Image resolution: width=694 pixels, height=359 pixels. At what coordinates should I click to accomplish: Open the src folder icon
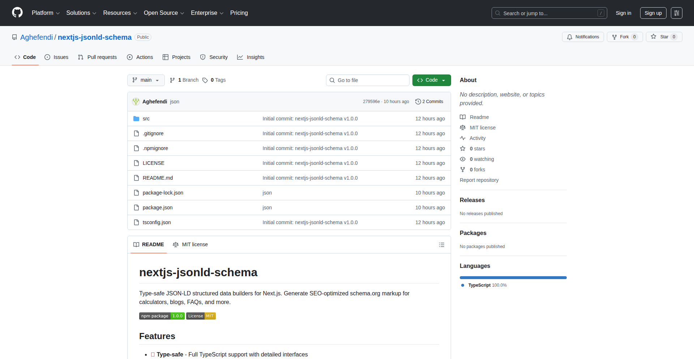136,118
